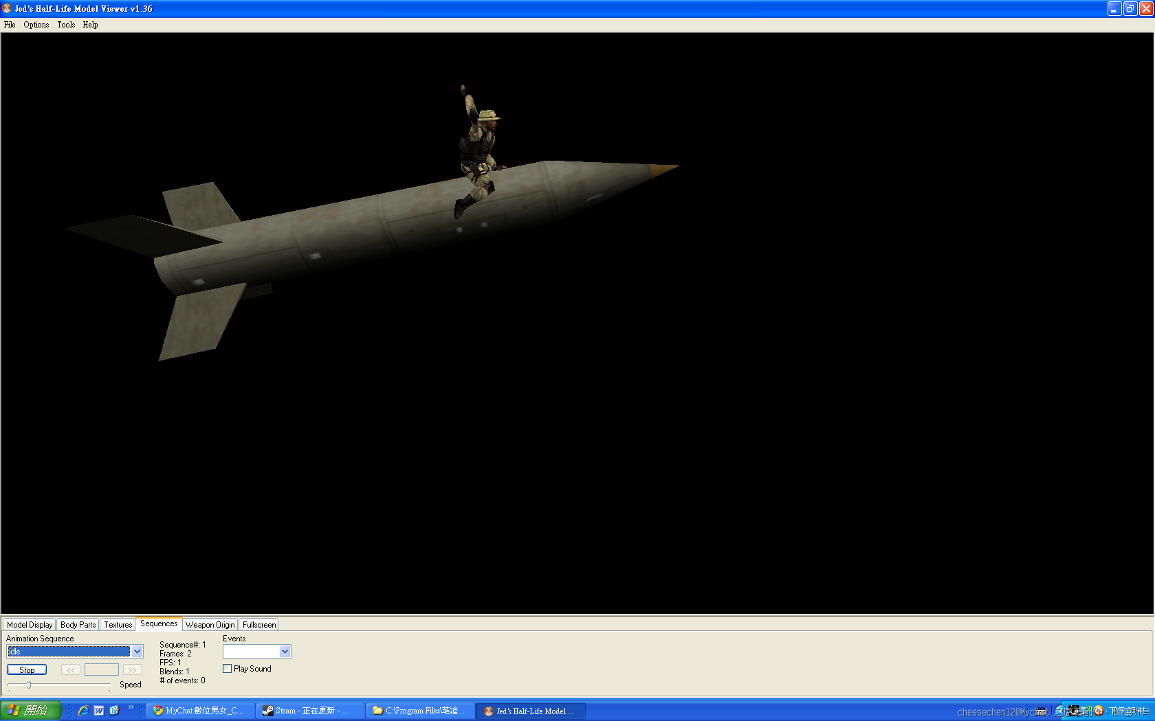Restore down the model viewer window
1155x721 pixels.
point(1130,9)
